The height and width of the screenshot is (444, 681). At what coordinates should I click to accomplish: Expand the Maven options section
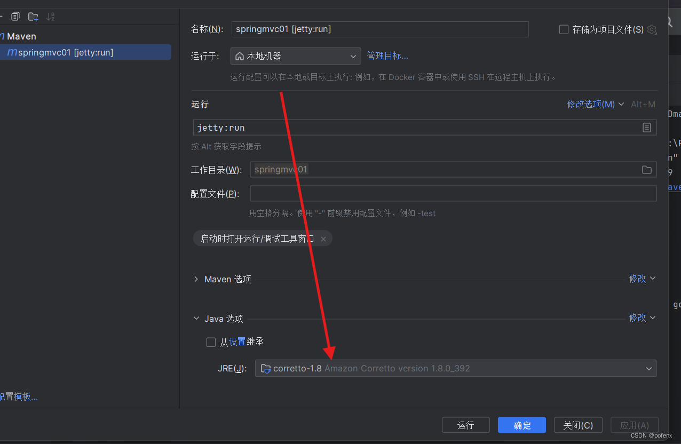[196, 279]
